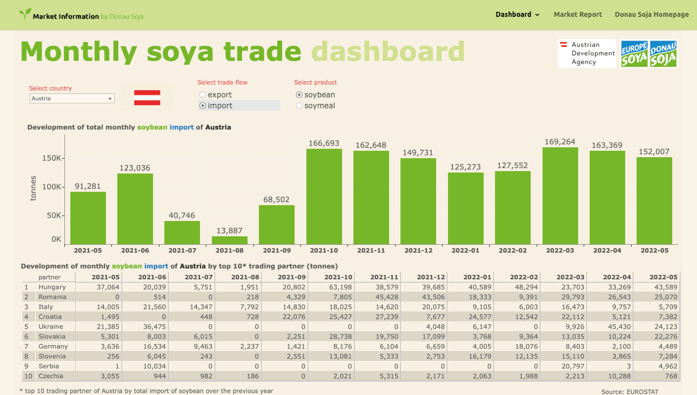This screenshot has width=697, height=395.
Task: Expand the Dashboard menu
Action: coord(517,14)
